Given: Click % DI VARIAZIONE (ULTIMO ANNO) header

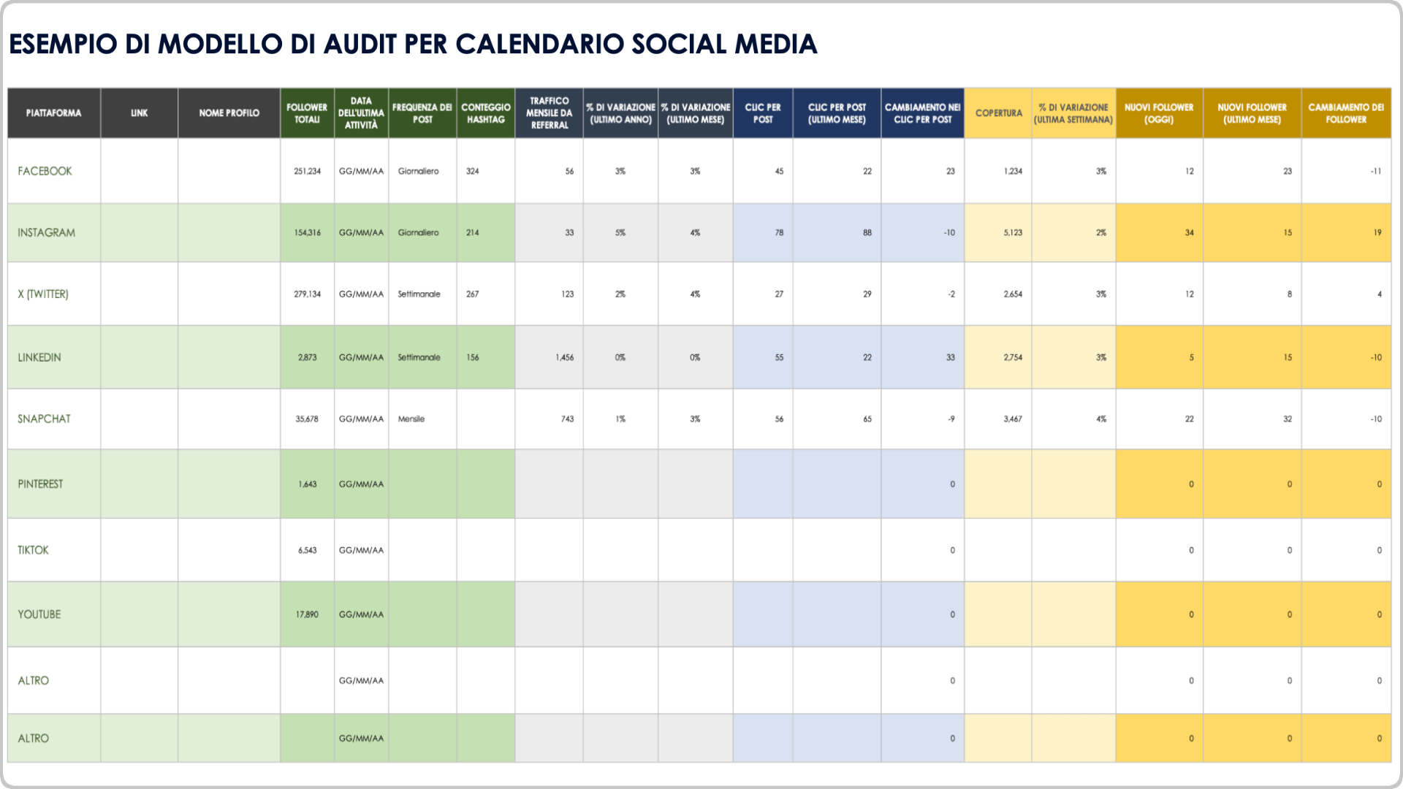Looking at the screenshot, I should pyautogui.click(x=621, y=113).
